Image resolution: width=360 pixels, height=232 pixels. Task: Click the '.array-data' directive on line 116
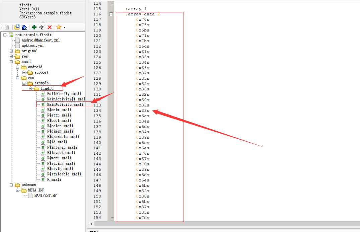click(x=140, y=14)
